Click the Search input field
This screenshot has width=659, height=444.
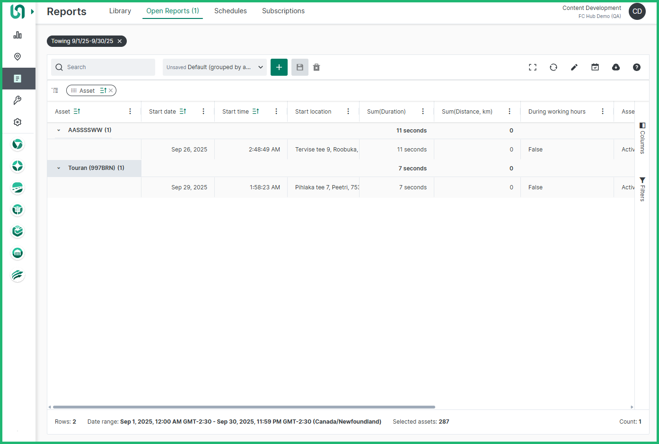pyautogui.click(x=108, y=67)
